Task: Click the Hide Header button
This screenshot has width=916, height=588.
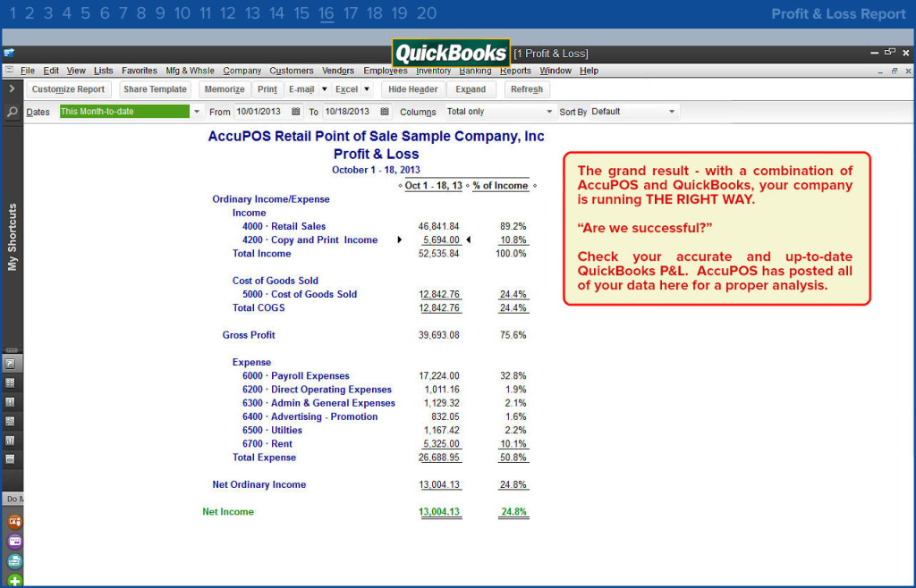Action: (413, 89)
